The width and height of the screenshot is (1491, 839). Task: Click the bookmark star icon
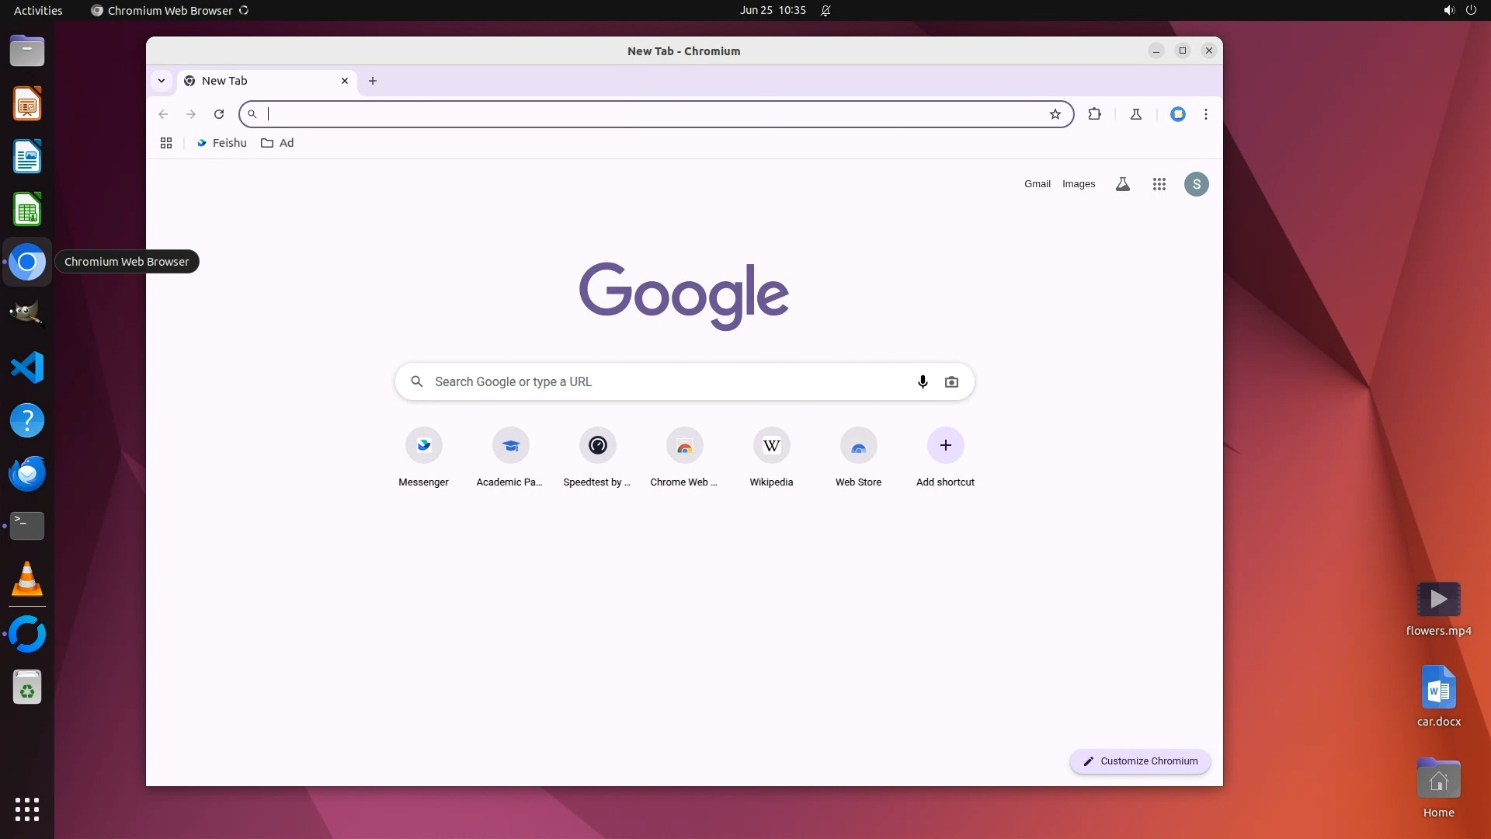point(1055,114)
